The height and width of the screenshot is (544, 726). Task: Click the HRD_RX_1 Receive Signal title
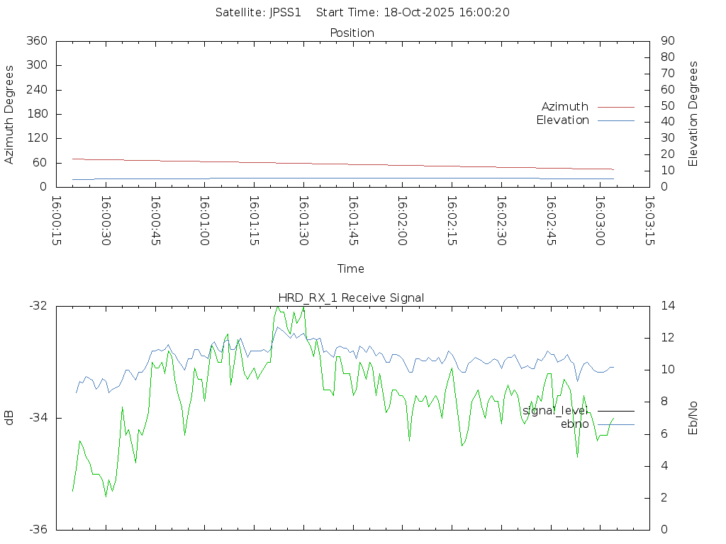tap(352, 297)
